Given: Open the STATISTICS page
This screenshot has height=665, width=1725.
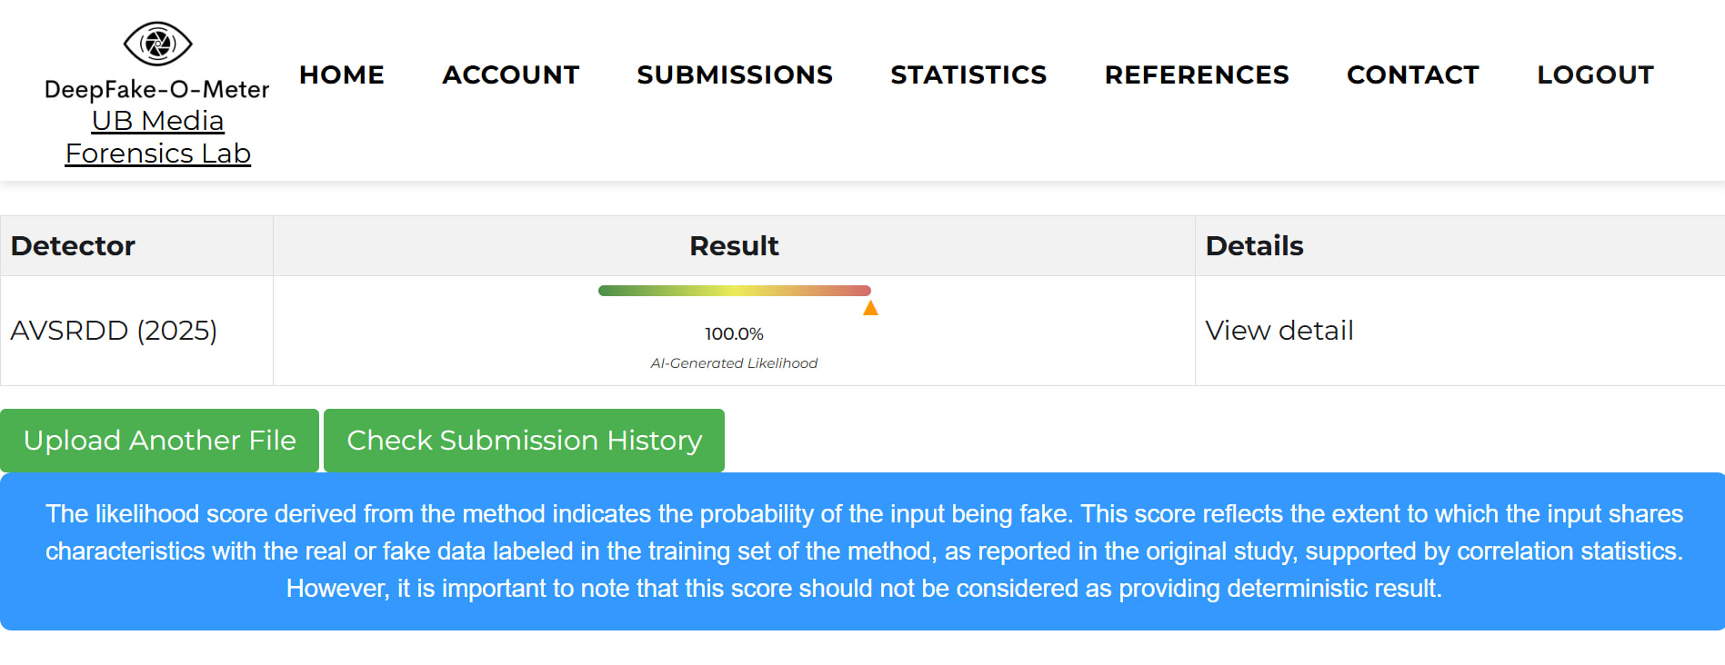Looking at the screenshot, I should (x=968, y=74).
